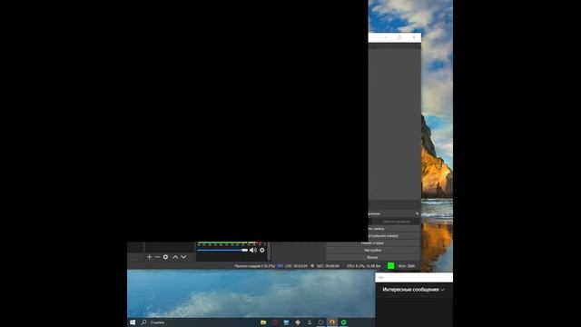Click the taskbar search magnifier

pyautogui.click(x=144, y=322)
